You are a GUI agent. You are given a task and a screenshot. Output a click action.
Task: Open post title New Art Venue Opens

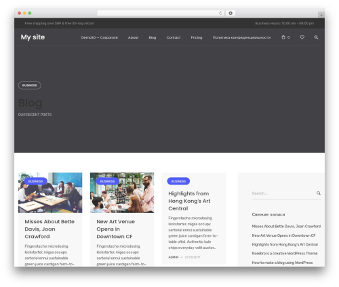pos(115,229)
